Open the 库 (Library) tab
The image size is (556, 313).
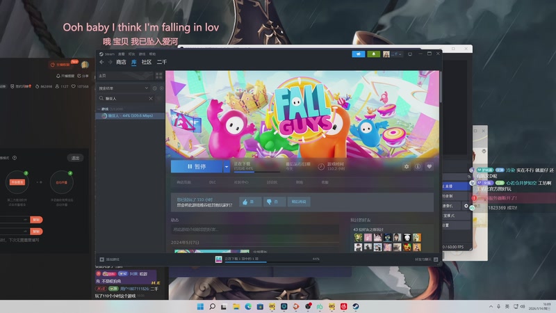coord(133,62)
